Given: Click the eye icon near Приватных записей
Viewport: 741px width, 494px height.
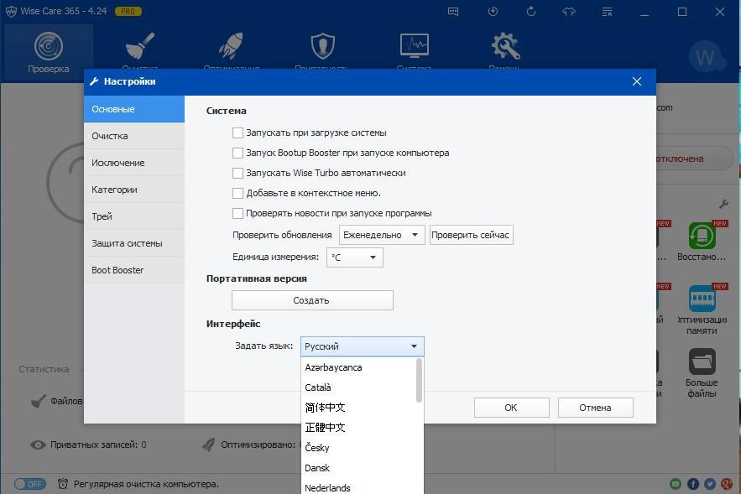Looking at the screenshot, I should (x=38, y=445).
